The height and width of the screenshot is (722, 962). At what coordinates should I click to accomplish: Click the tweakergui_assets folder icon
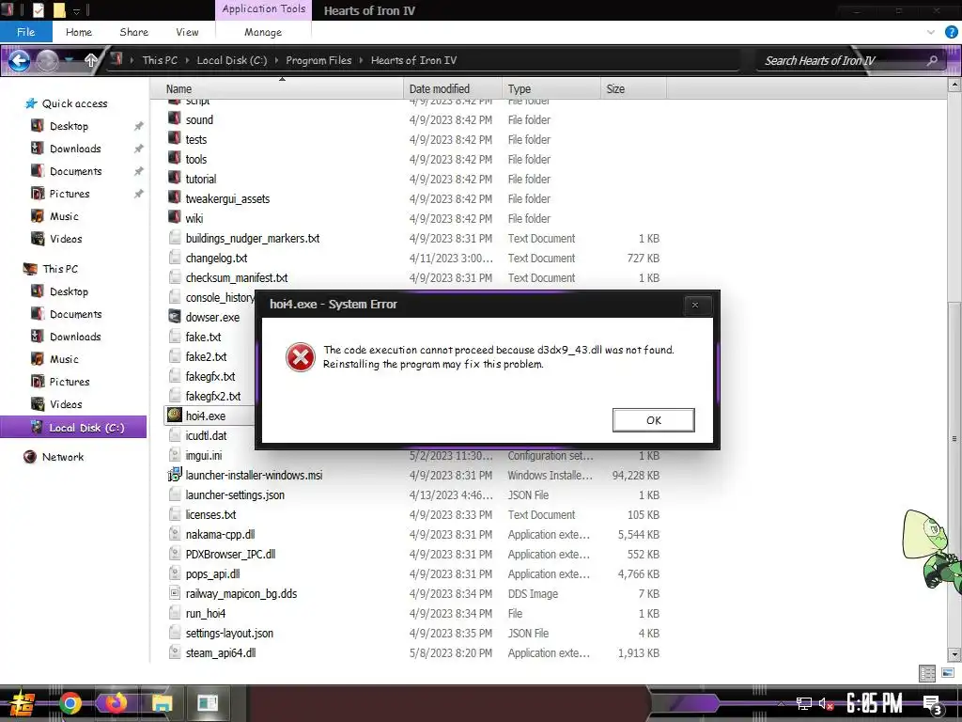[175, 197]
